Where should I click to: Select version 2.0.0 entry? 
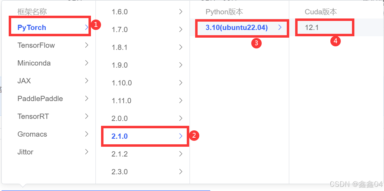click(x=120, y=119)
